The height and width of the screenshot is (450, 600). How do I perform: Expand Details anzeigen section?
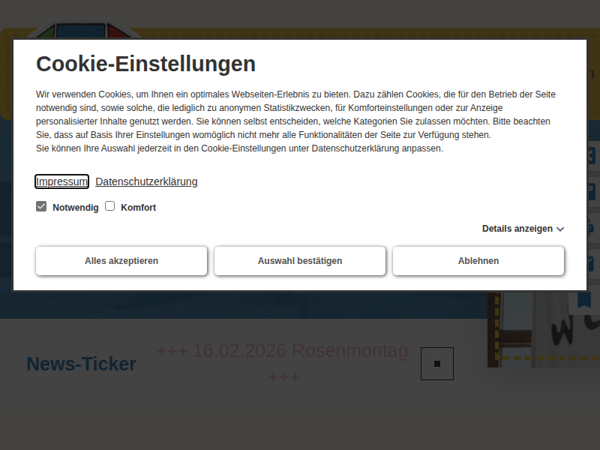(517, 229)
